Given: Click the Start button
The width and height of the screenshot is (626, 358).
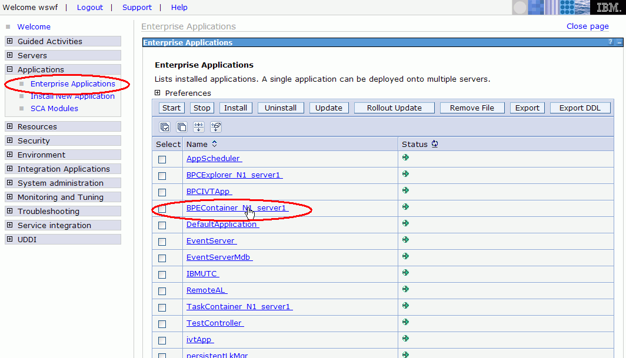Looking at the screenshot, I should 172,108.
